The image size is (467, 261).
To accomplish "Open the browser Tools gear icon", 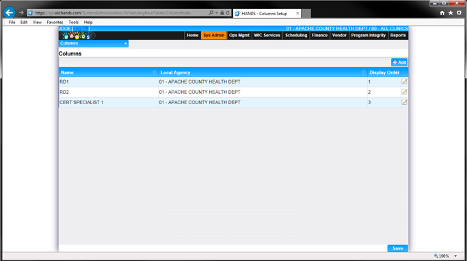I will coord(459,13).
